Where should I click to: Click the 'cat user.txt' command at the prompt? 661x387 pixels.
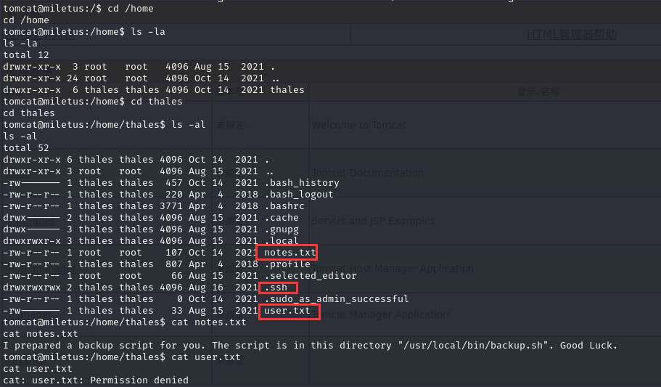point(206,357)
